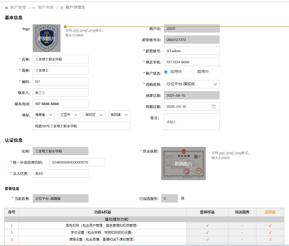Screen dimensions: 289x246
Task: Open calendar icon in 到期日期 field
Action: tap(213, 106)
